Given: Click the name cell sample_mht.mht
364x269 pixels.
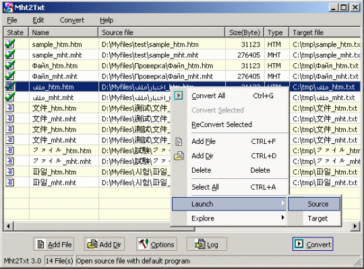Looking at the screenshot, I should [x=57, y=55].
